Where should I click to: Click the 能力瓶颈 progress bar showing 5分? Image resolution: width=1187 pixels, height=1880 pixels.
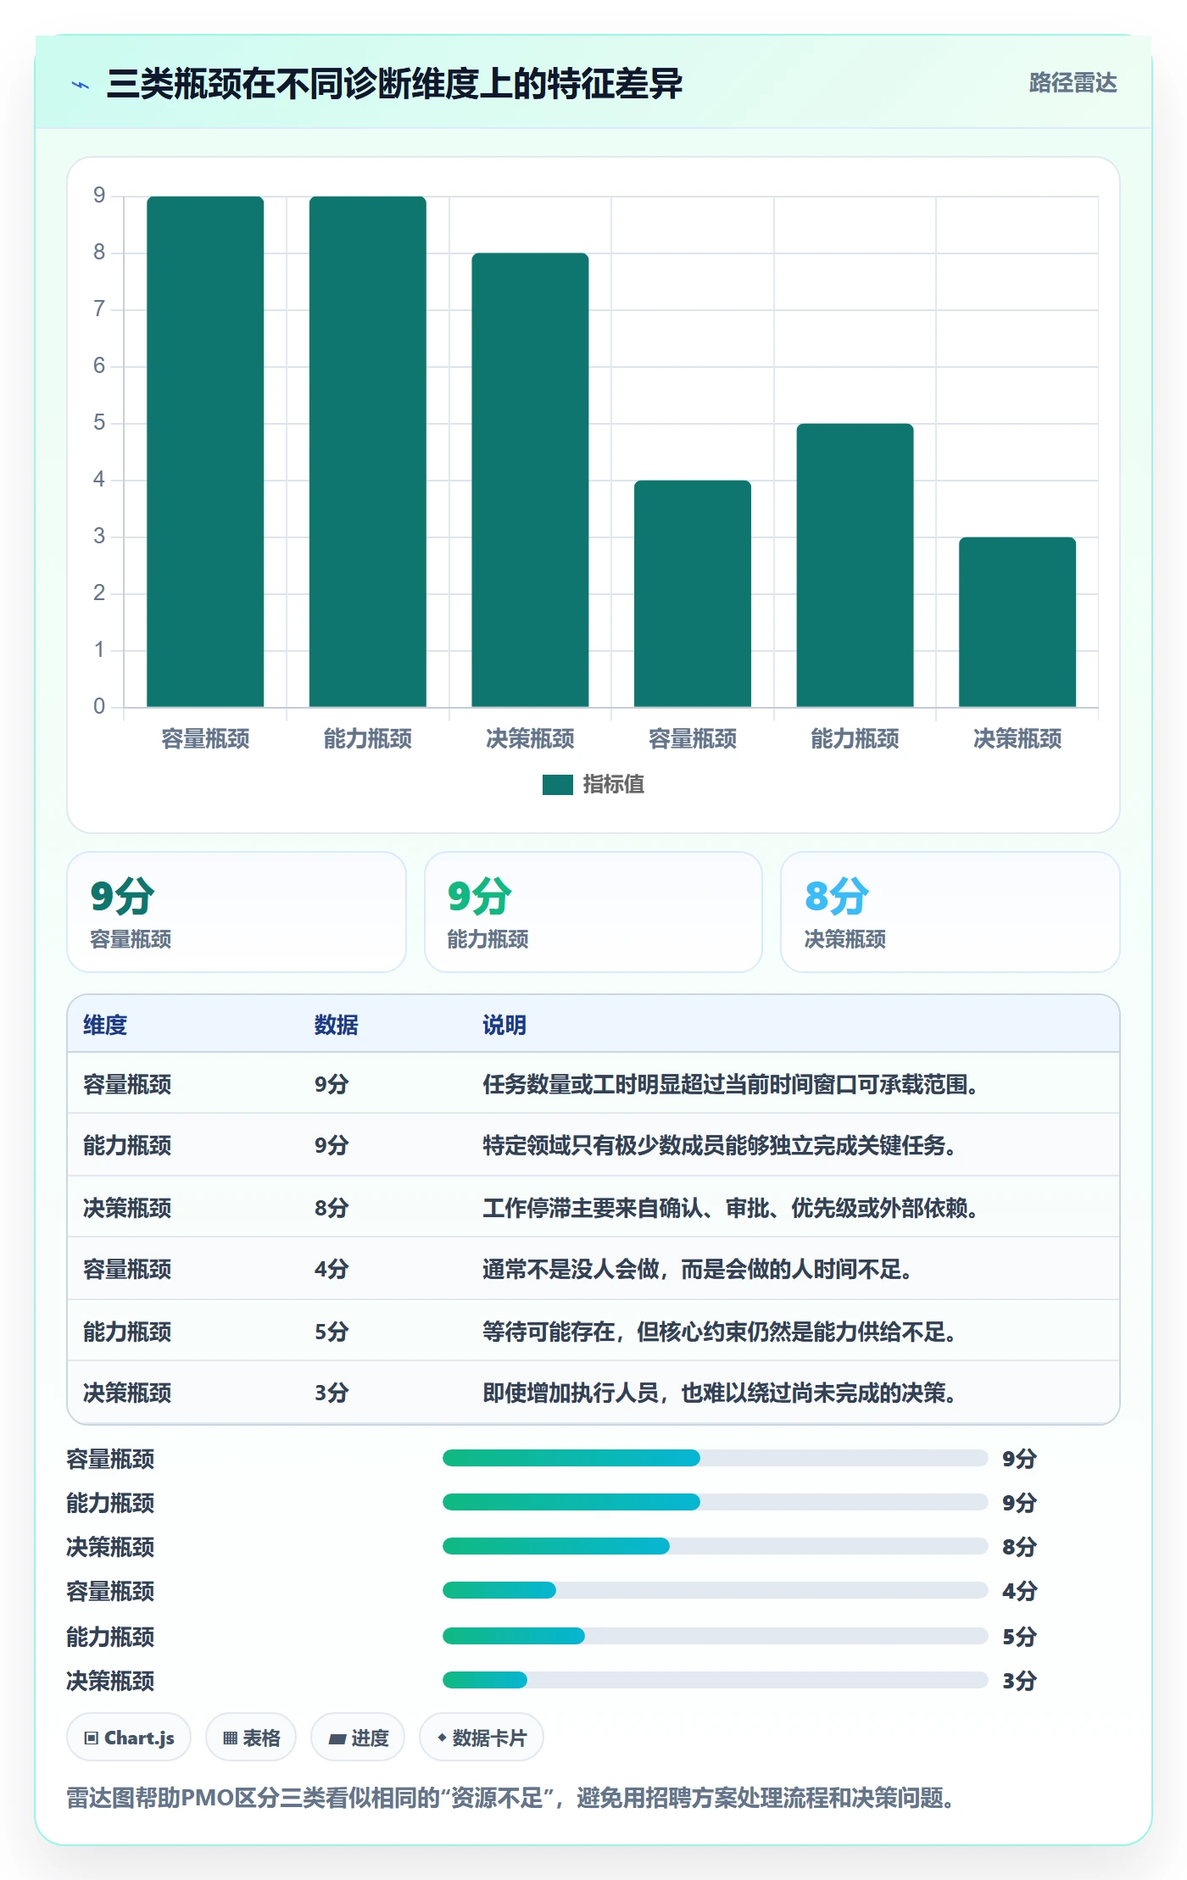715,1636
